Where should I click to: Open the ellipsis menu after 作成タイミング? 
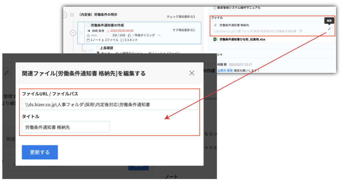[159, 35]
